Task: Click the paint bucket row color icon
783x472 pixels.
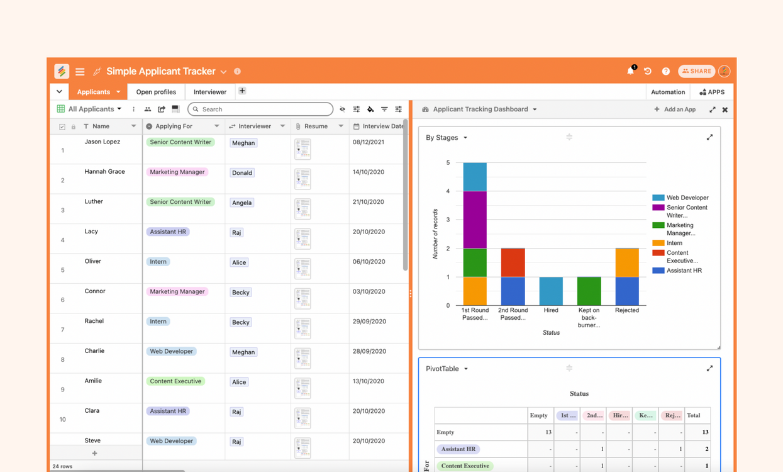Action: [370, 110]
